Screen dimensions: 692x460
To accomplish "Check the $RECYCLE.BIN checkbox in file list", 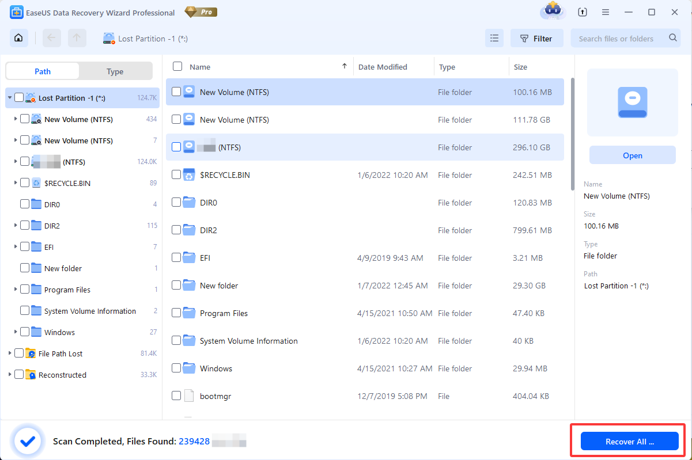I will click(x=176, y=175).
